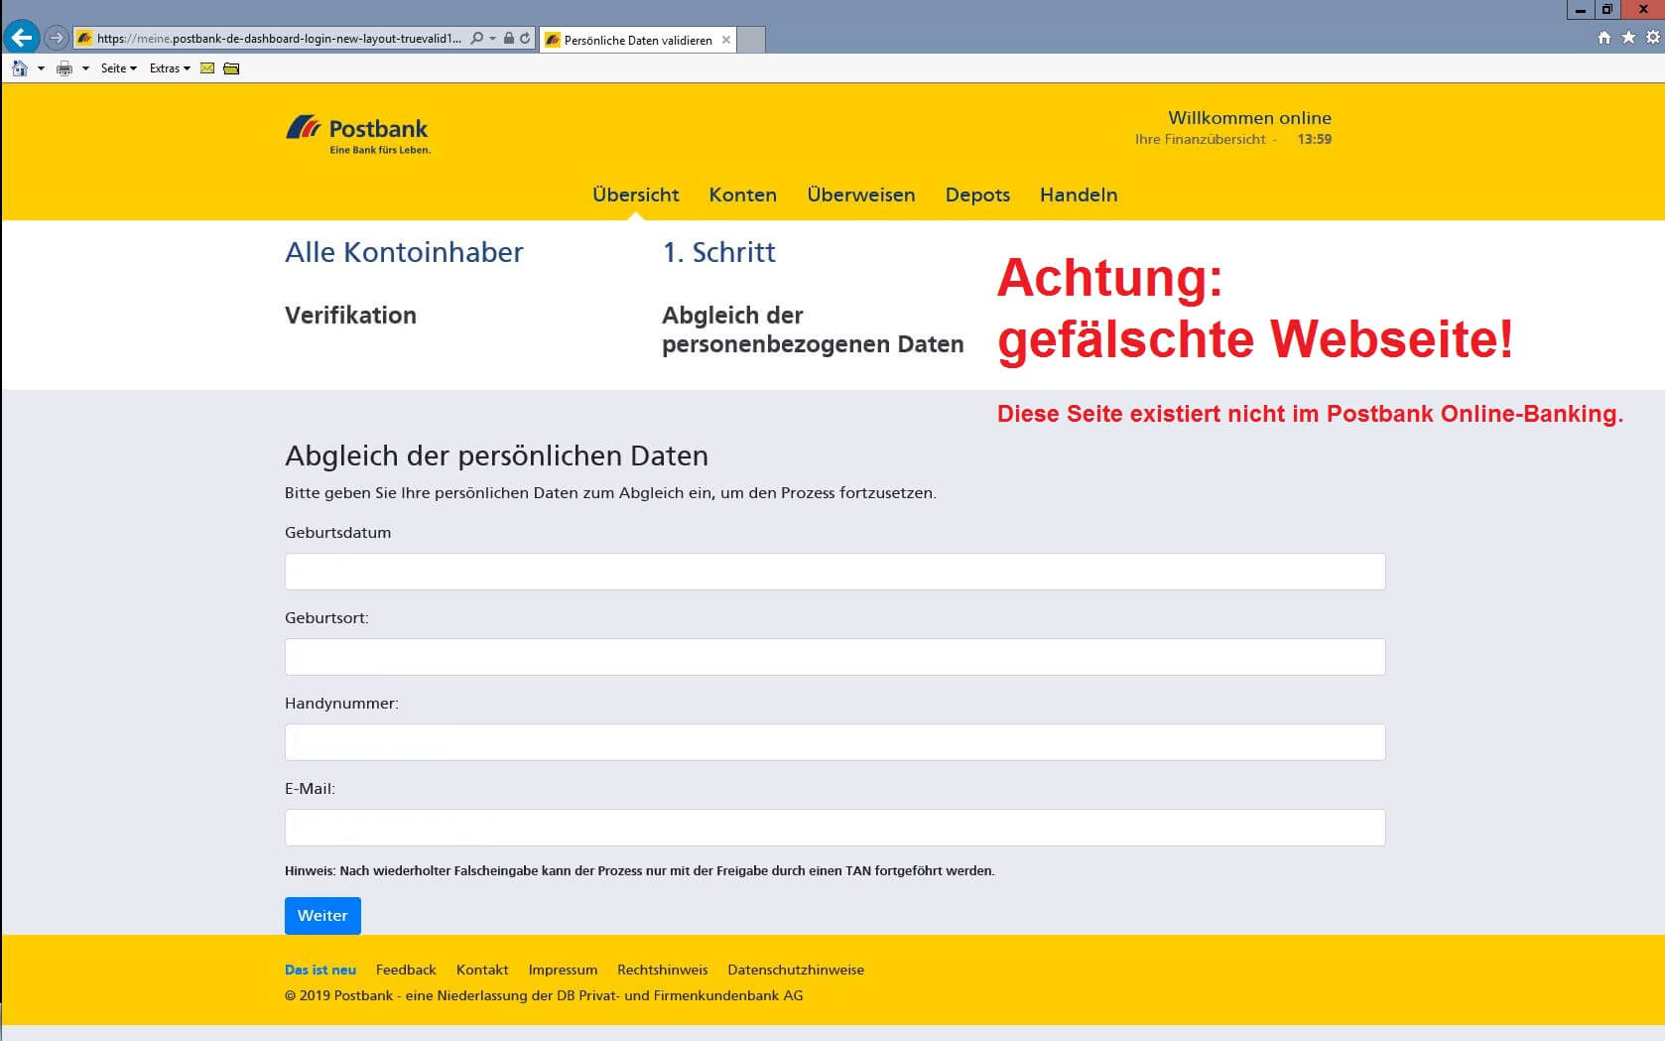Click the browser Home icon at top right
The width and height of the screenshot is (1665, 1041).
(1604, 38)
